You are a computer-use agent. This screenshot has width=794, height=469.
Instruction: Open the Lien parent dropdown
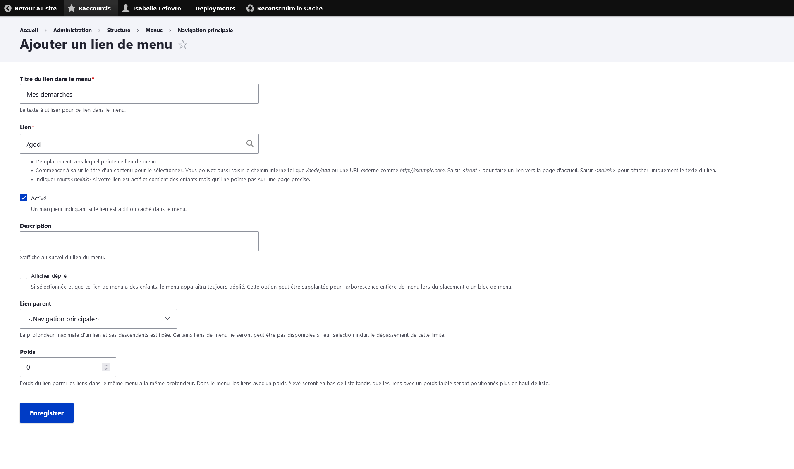(x=98, y=319)
